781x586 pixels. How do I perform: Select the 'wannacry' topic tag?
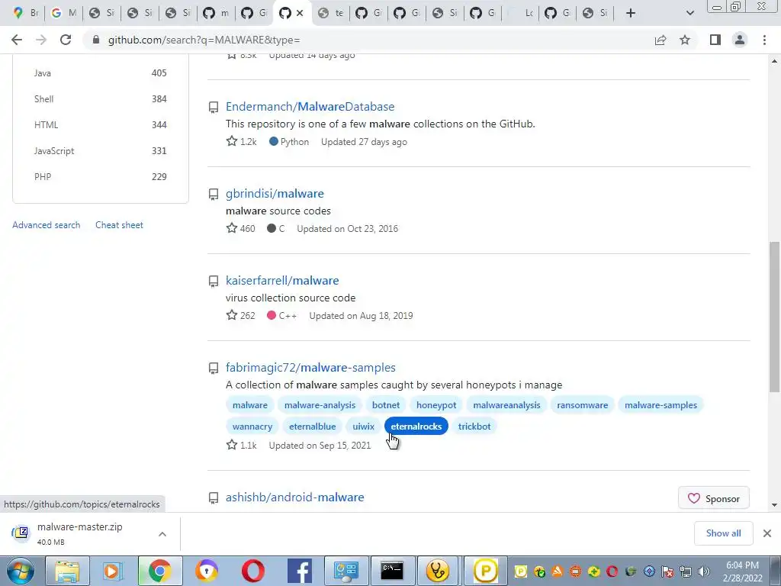click(x=252, y=427)
